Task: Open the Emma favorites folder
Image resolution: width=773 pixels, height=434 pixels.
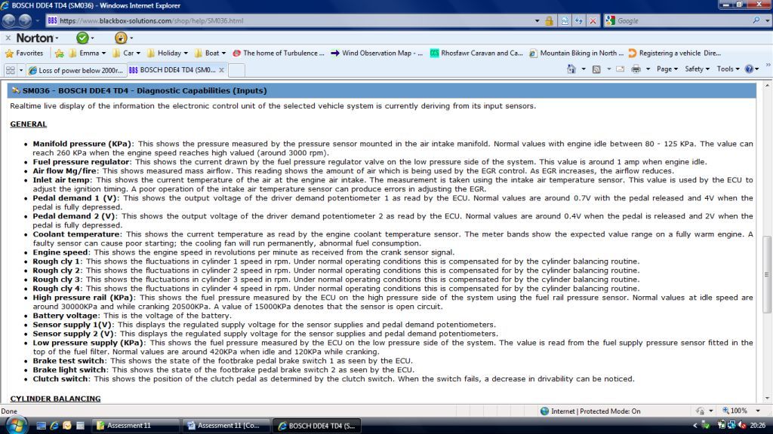Action: [x=88, y=53]
